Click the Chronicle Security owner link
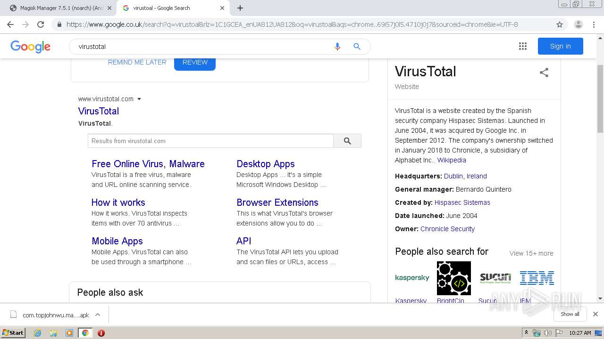The height and width of the screenshot is (339, 604). point(447,229)
